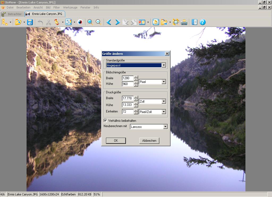Open the Zoll print unit dropdown
The width and height of the screenshot is (272, 197).
click(164, 101)
